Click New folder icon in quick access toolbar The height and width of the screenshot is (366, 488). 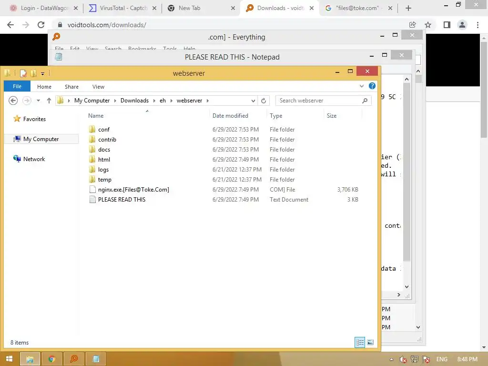pos(33,73)
